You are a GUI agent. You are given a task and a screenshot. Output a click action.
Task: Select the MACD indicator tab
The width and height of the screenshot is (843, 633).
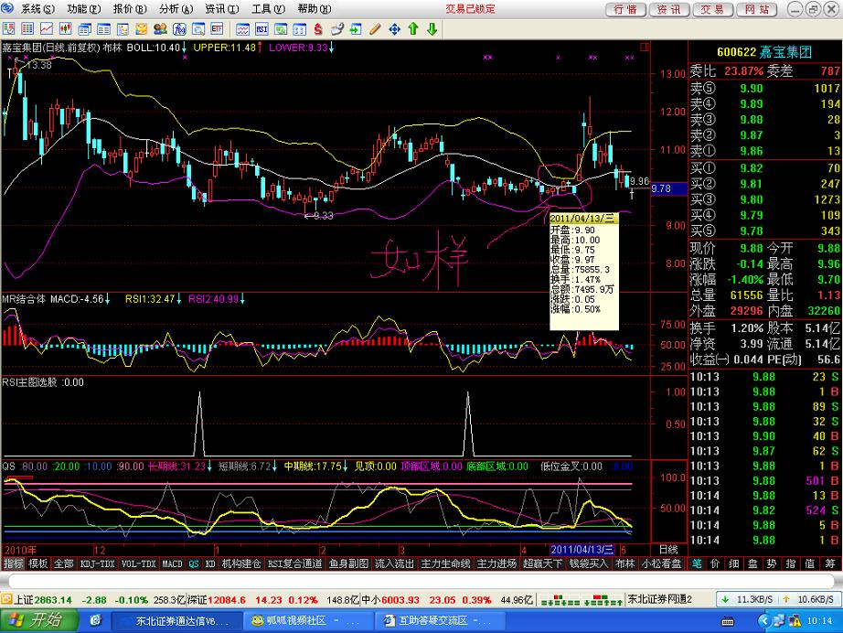click(172, 563)
